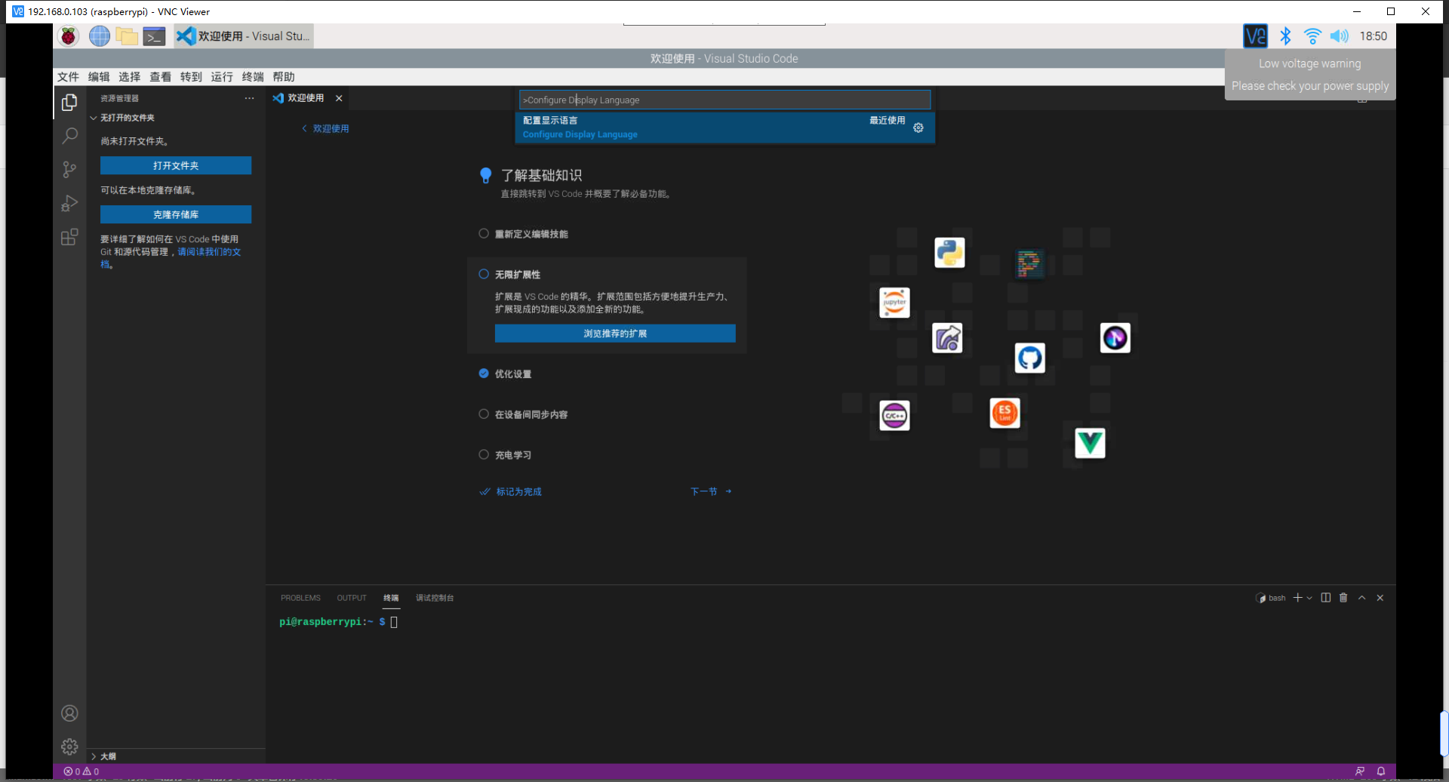Select the 重新定义编辑技能 step radio
1449x782 pixels.
[x=484, y=234]
